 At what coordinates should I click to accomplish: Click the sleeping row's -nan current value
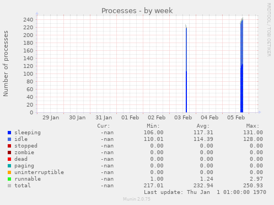pyautogui.click(x=107, y=133)
